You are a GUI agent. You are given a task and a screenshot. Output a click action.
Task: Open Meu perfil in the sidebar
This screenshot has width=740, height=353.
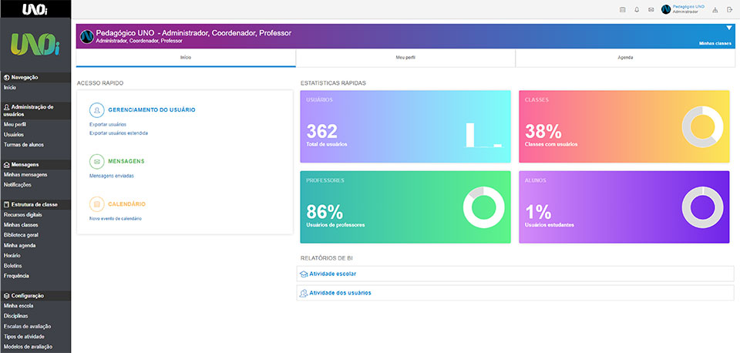coord(15,125)
